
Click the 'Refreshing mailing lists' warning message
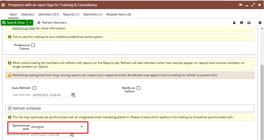click(130, 75)
